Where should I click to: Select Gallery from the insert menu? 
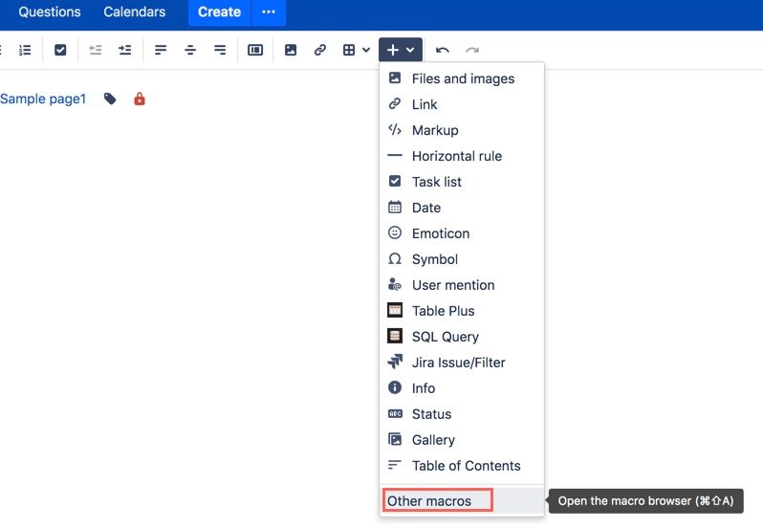[461, 439]
